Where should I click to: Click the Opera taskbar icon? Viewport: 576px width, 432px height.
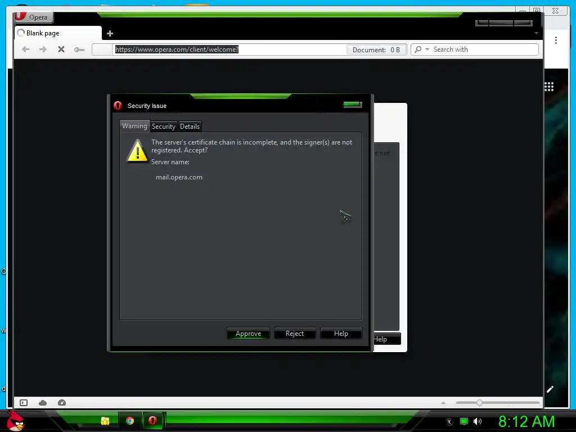(x=152, y=421)
